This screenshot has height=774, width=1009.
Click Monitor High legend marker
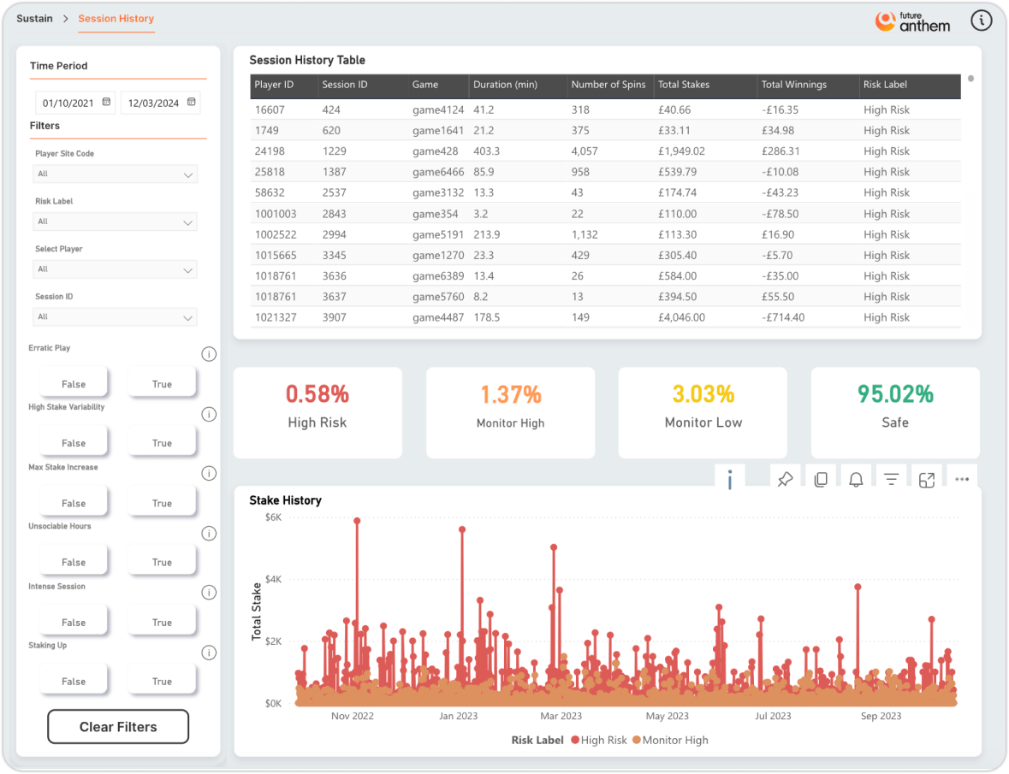(x=637, y=740)
